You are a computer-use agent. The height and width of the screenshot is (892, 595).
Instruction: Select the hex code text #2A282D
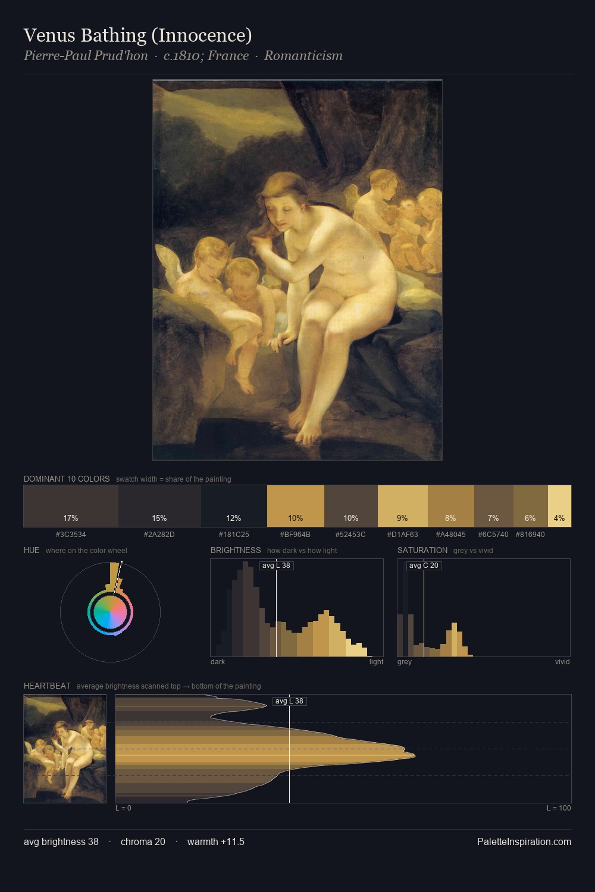(159, 535)
